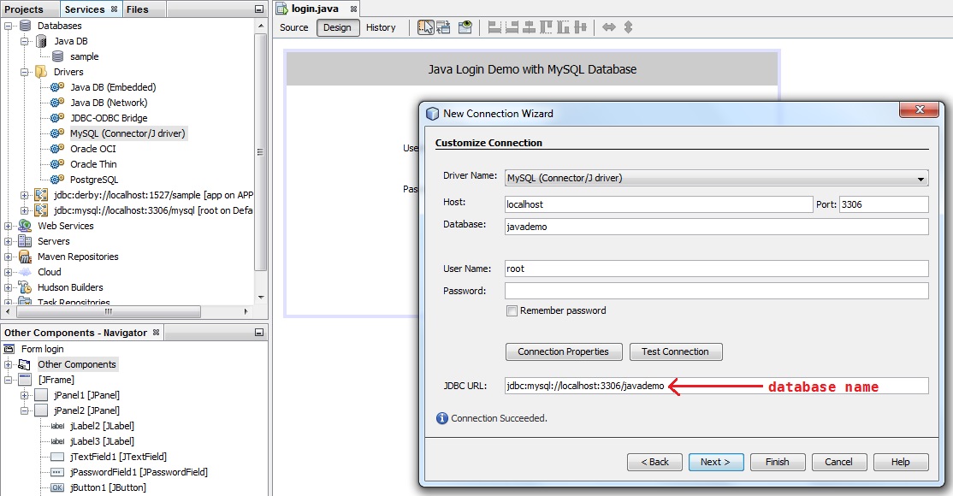Collapse the Drivers tree node
Viewport: 953px width, 496px height.
(x=25, y=72)
